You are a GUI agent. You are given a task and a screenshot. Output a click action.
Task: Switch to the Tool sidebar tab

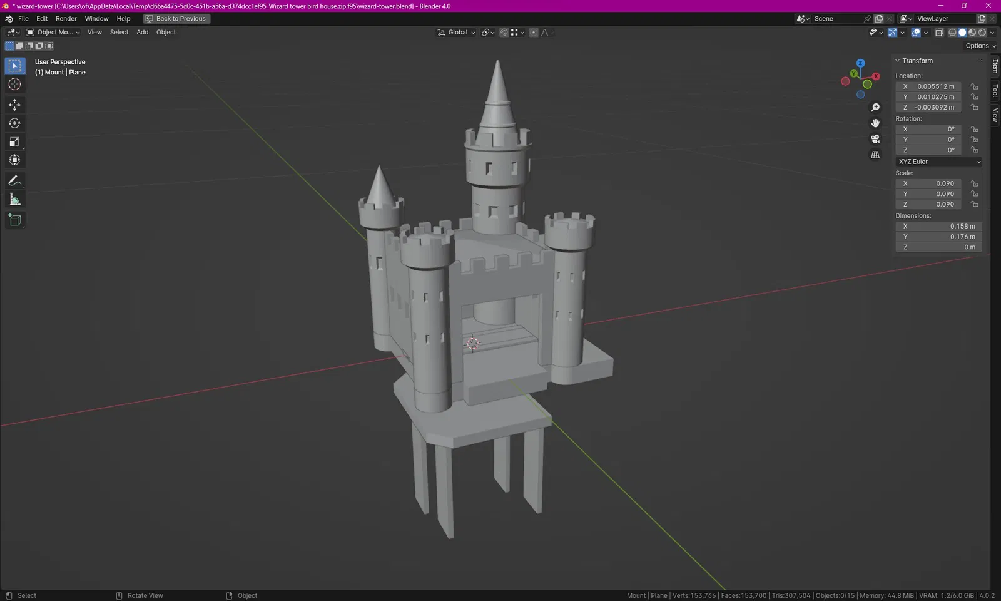pyautogui.click(x=995, y=91)
